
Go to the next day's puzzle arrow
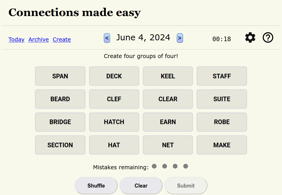[x=180, y=38]
